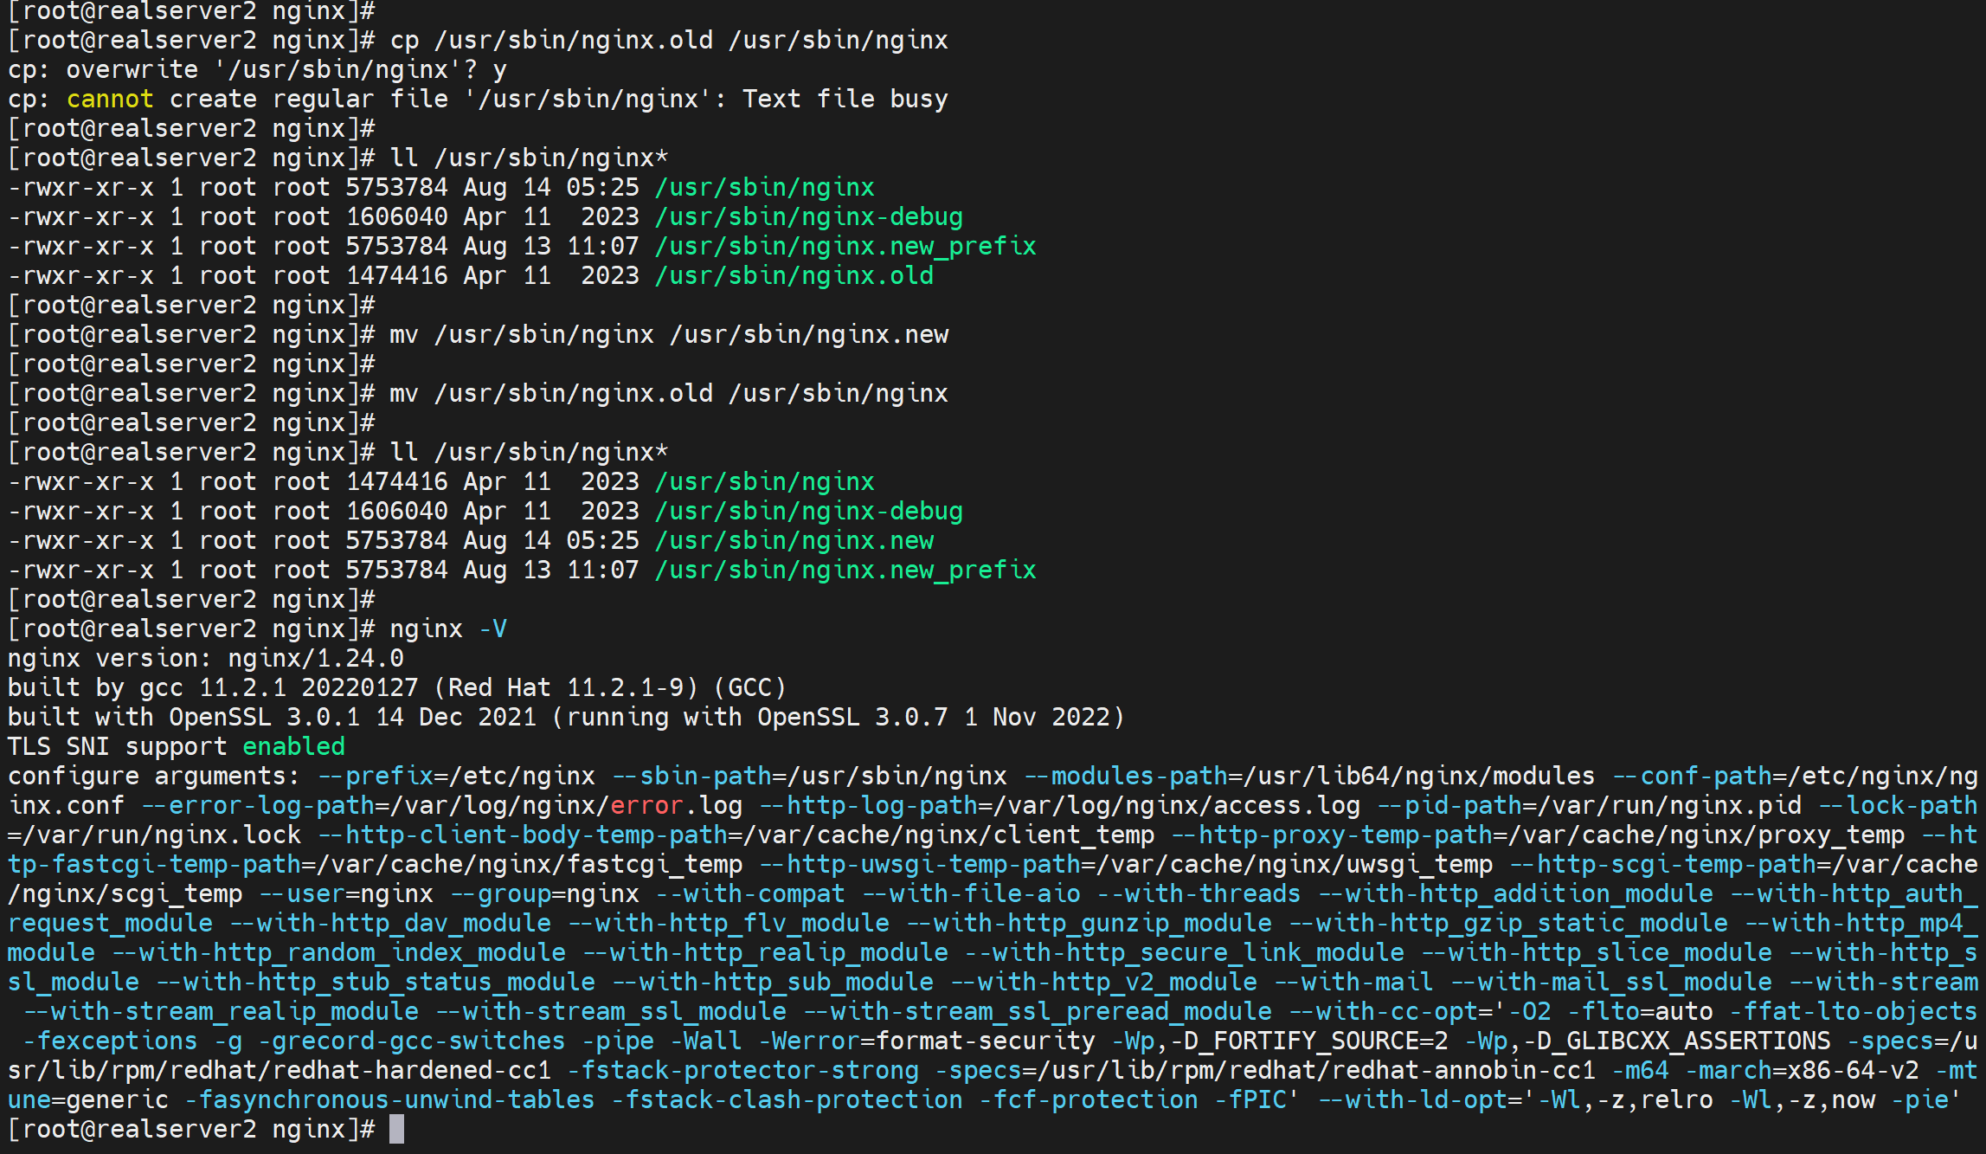Click the '--with-http_gunzip_module' option

coord(1089,923)
